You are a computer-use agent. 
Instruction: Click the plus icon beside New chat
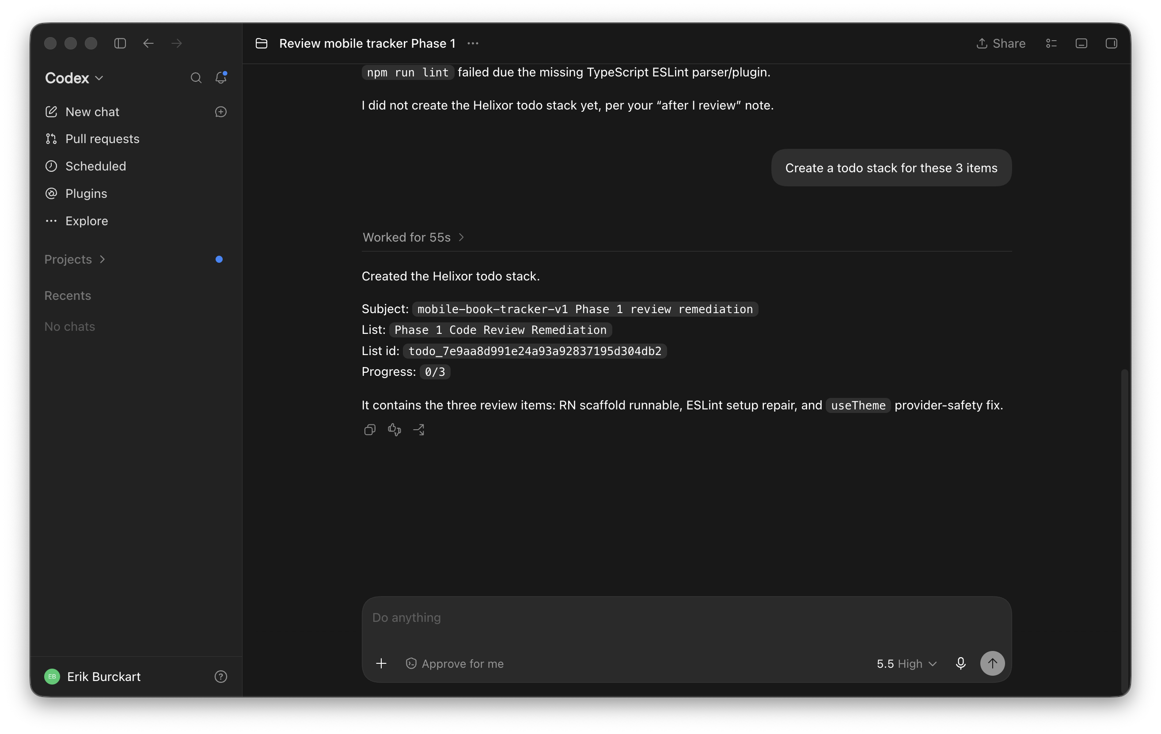tap(221, 112)
